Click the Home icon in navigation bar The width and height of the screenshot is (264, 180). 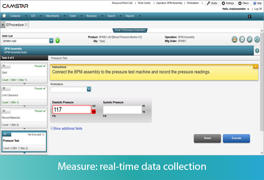point(4,16)
